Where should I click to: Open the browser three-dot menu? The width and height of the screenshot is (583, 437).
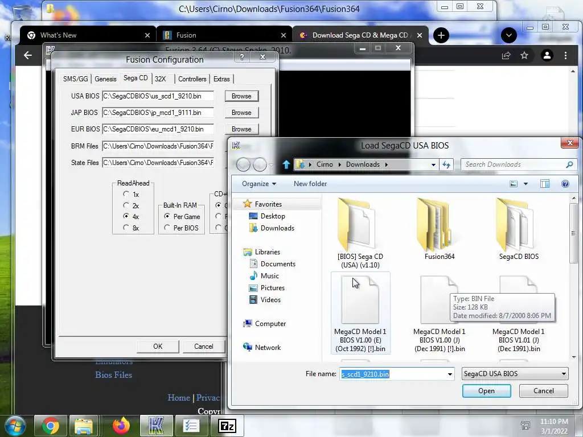pyautogui.click(x=565, y=55)
